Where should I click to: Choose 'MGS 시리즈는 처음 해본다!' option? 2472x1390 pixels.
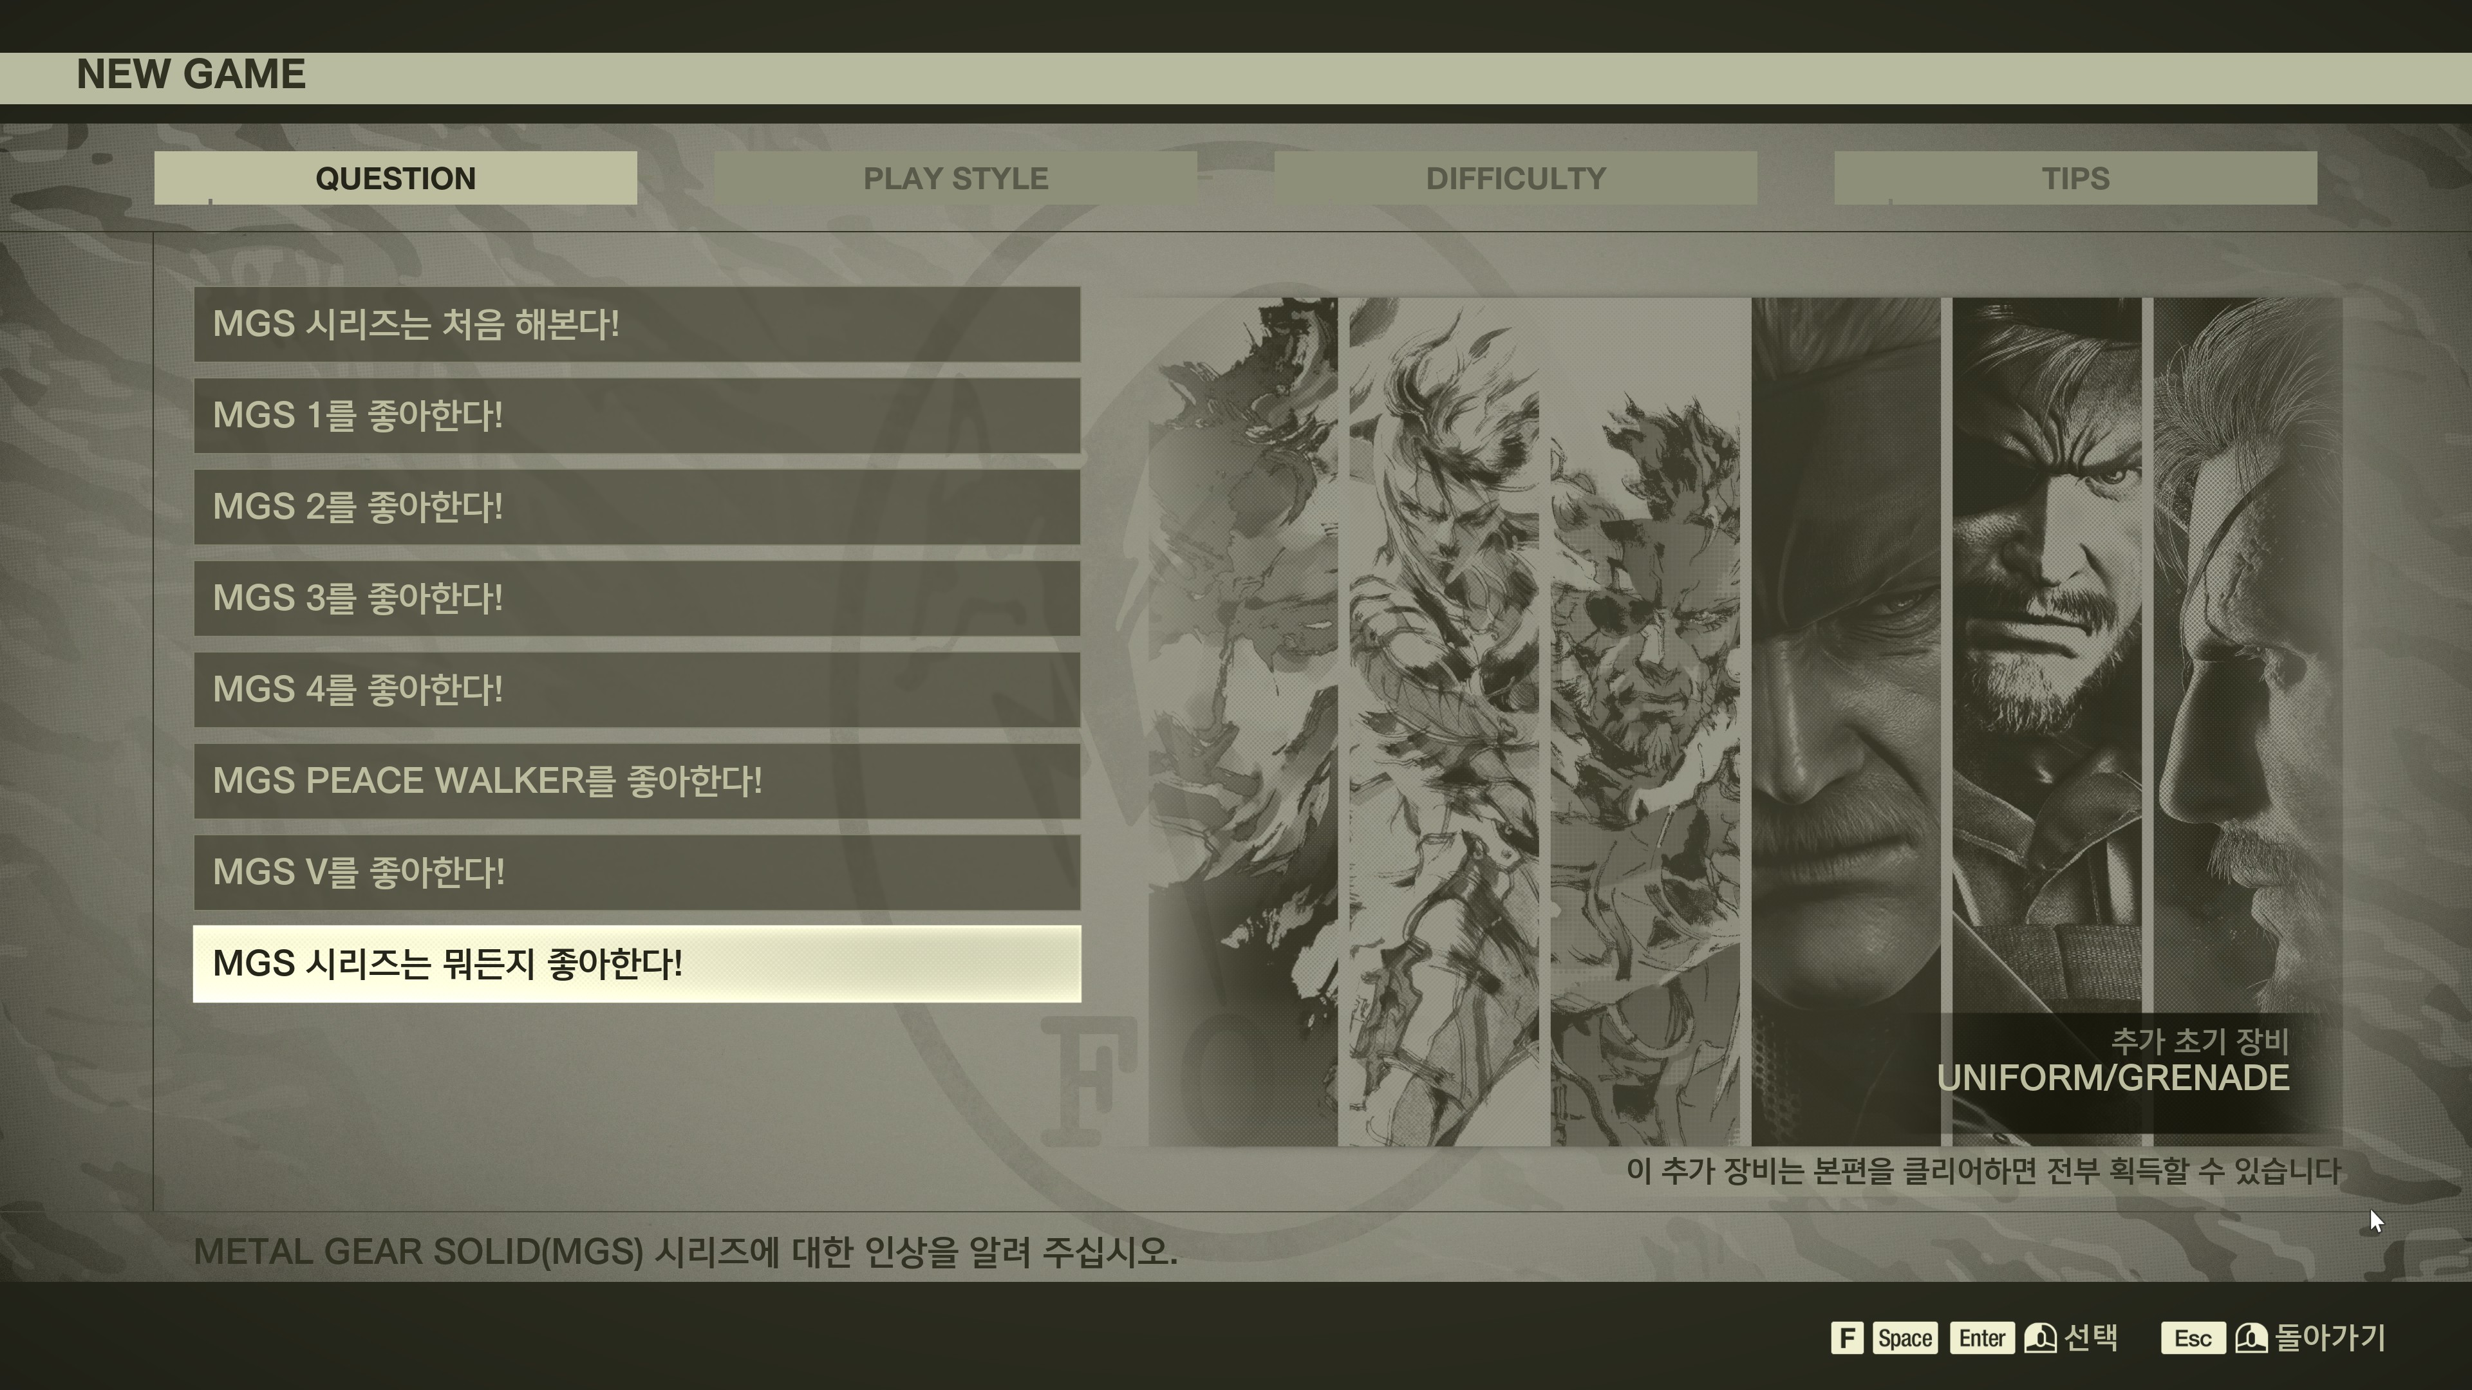[x=637, y=324]
